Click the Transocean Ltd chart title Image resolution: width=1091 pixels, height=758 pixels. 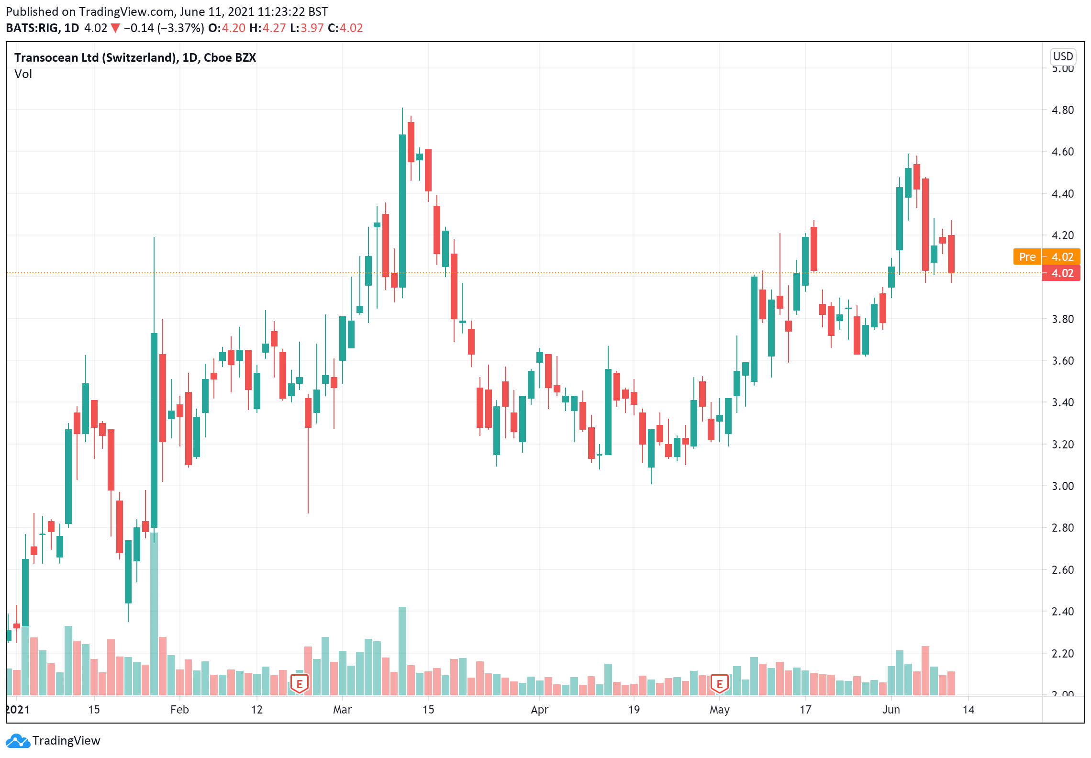pyautogui.click(x=135, y=57)
